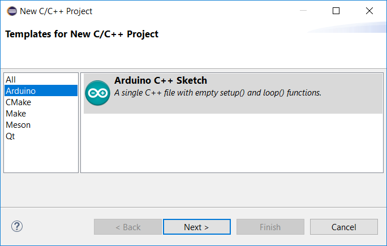Maximize the New C/C++ Project dialog
The width and height of the screenshot is (387, 246).
point(336,11)
